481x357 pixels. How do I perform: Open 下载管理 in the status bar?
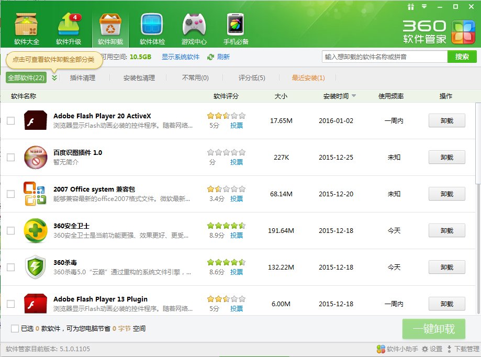(x=463, y=349)
